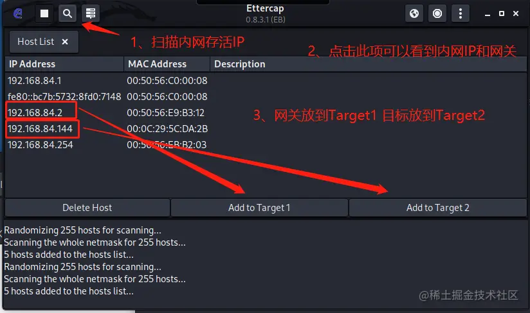530x313 pixels.
Task: Stop sniffing with the square stop icon
Action: pyautogui.click(x=44, y=13)
